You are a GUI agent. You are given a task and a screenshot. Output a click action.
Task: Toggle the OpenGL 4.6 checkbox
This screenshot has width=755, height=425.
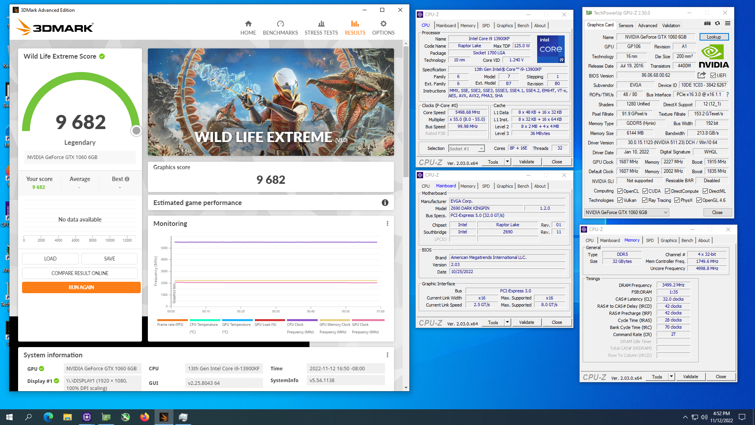click(699, 200)
